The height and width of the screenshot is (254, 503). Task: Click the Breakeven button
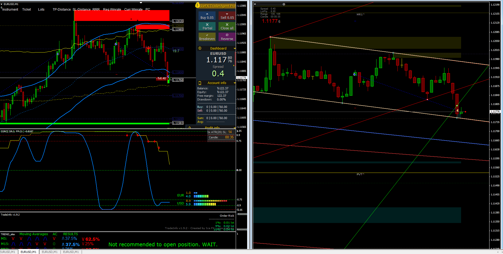pos(207,37)
